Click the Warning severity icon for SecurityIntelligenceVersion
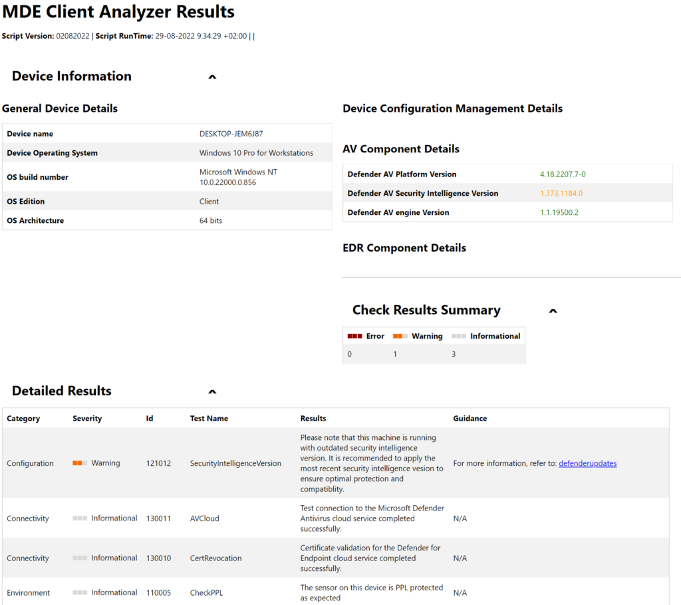681x605 pixels. point(80,463)
